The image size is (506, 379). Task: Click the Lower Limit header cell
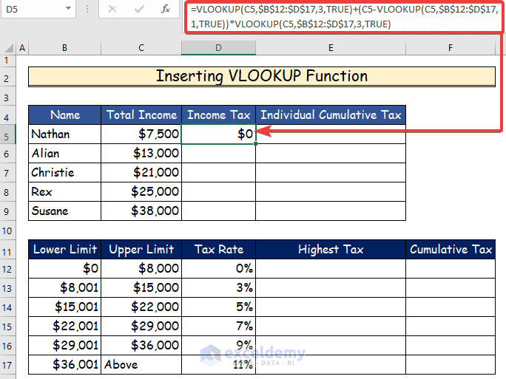[x=64, y=250]
